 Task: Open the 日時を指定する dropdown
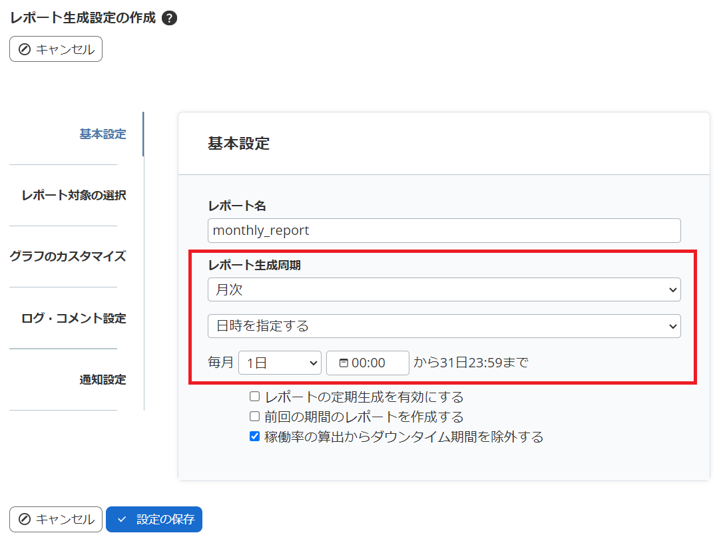click(444, 326)
